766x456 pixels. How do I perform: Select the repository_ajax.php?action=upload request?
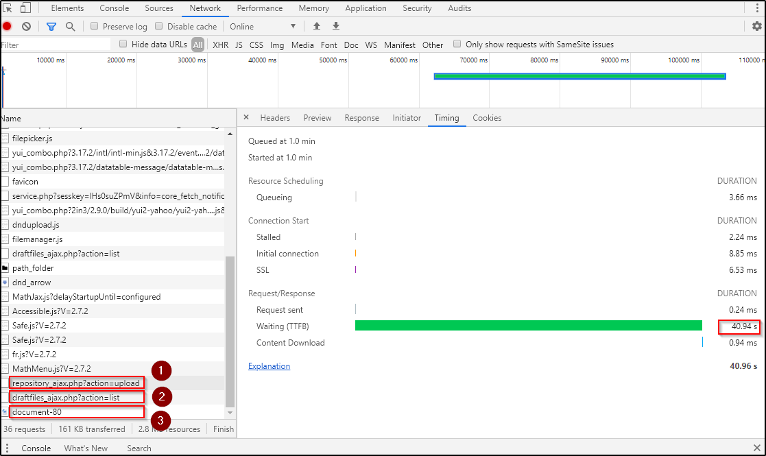[76, 383]
